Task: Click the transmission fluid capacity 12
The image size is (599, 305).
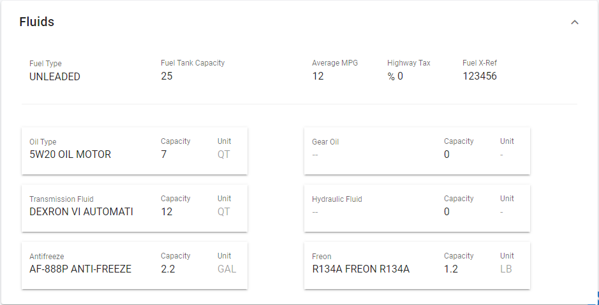Action: 166,212
